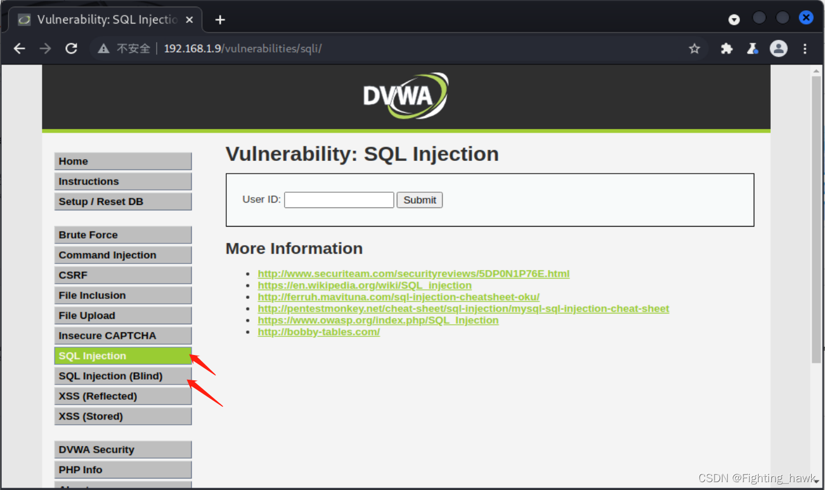Screen dimensions: 825x490
Task: Close the browser window with the blue X
Action: click(806, 18)
